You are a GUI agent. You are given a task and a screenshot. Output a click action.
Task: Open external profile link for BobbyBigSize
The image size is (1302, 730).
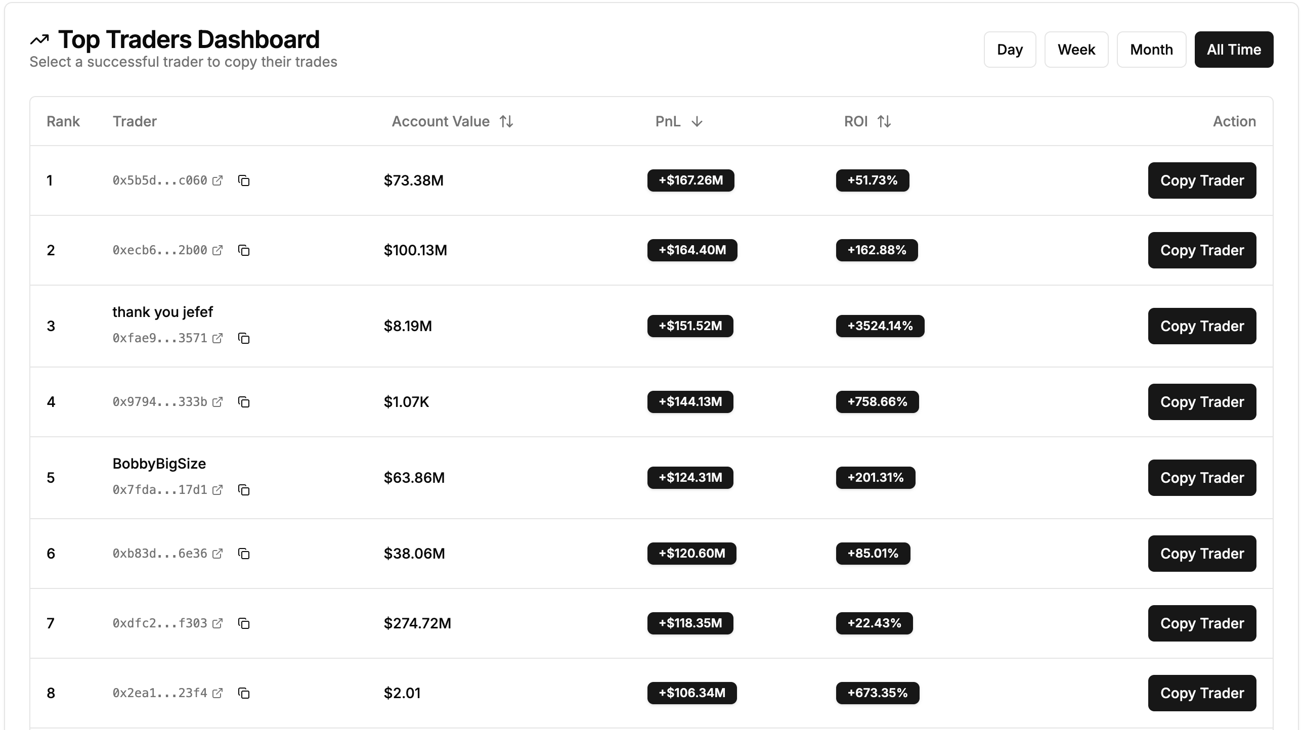218,490
